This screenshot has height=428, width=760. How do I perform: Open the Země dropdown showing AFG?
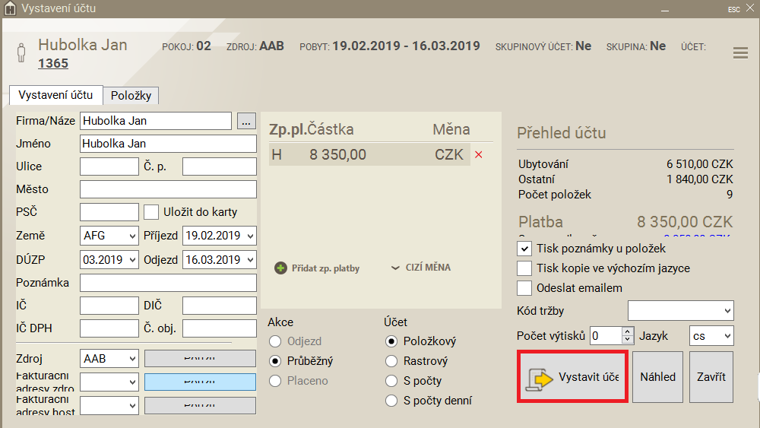pyautogui.click(x=109, y=236)
